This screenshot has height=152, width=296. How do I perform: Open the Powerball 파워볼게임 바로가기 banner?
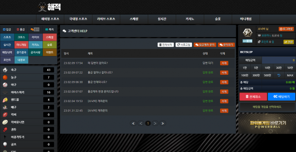pyautogui.click(x=267, y=124)
